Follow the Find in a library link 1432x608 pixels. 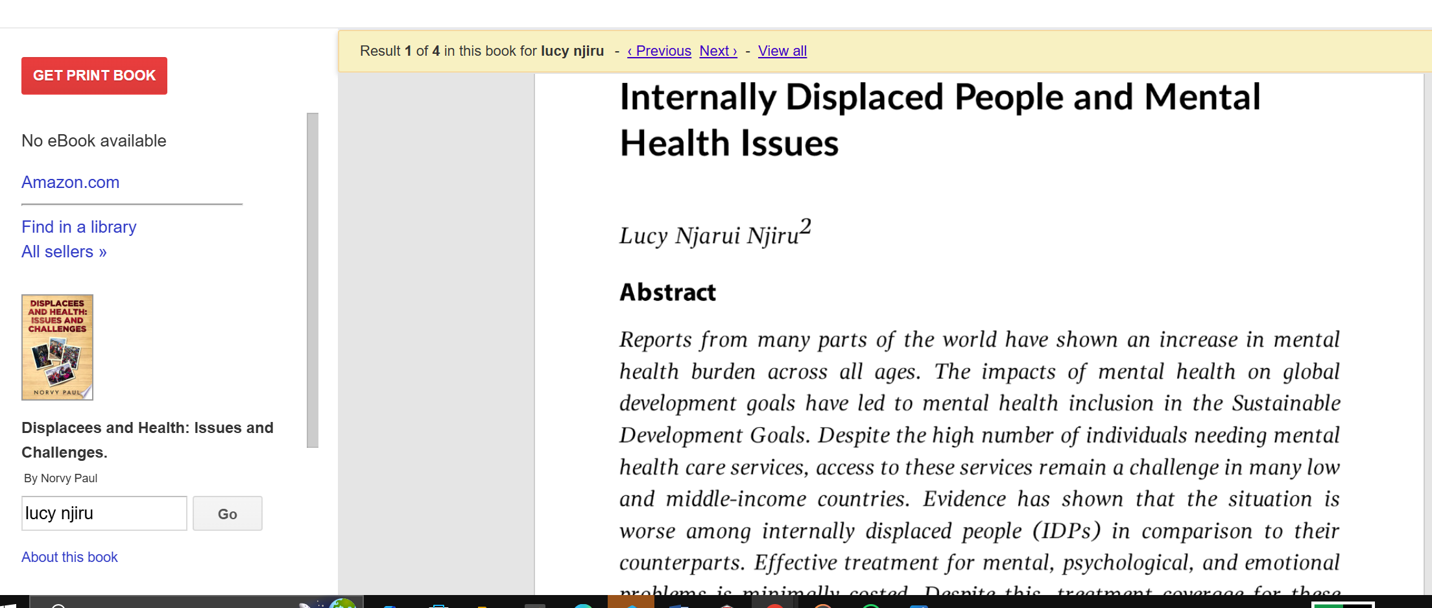tap(78, 227)
